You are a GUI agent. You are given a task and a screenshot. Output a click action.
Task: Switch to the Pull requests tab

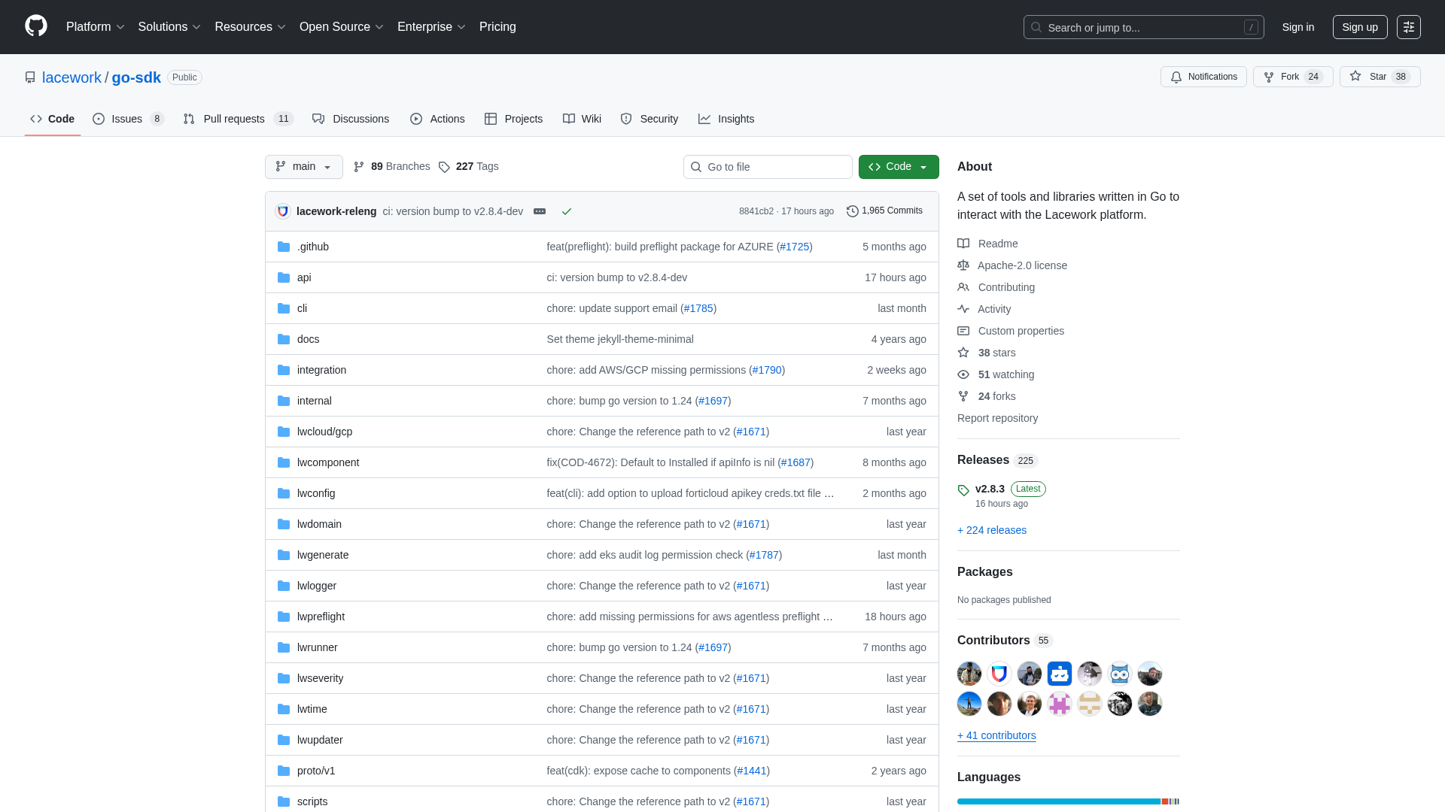coord(234,119)
